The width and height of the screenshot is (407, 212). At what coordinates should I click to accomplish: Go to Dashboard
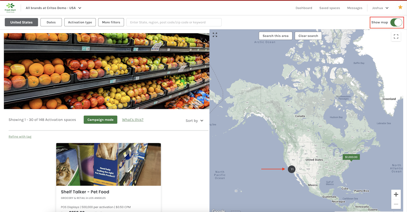304,8
